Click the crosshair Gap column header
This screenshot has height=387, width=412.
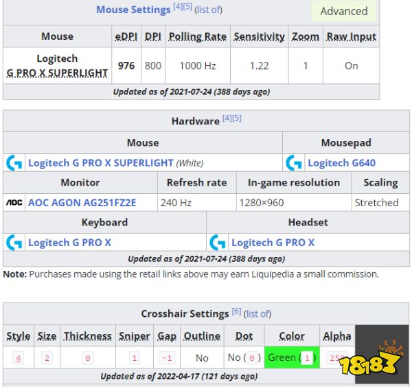click(167, 336)
